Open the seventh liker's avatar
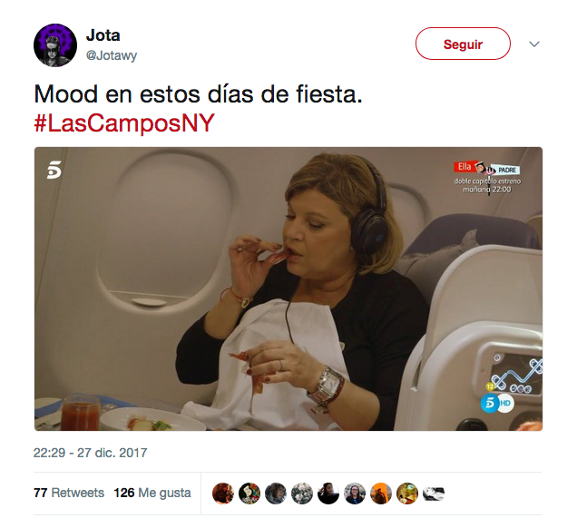Screen dimensions: 577x518 pyautogui.click(x=381, y=493)
